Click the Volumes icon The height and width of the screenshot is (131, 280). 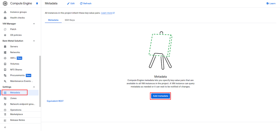tap(5, 64)
